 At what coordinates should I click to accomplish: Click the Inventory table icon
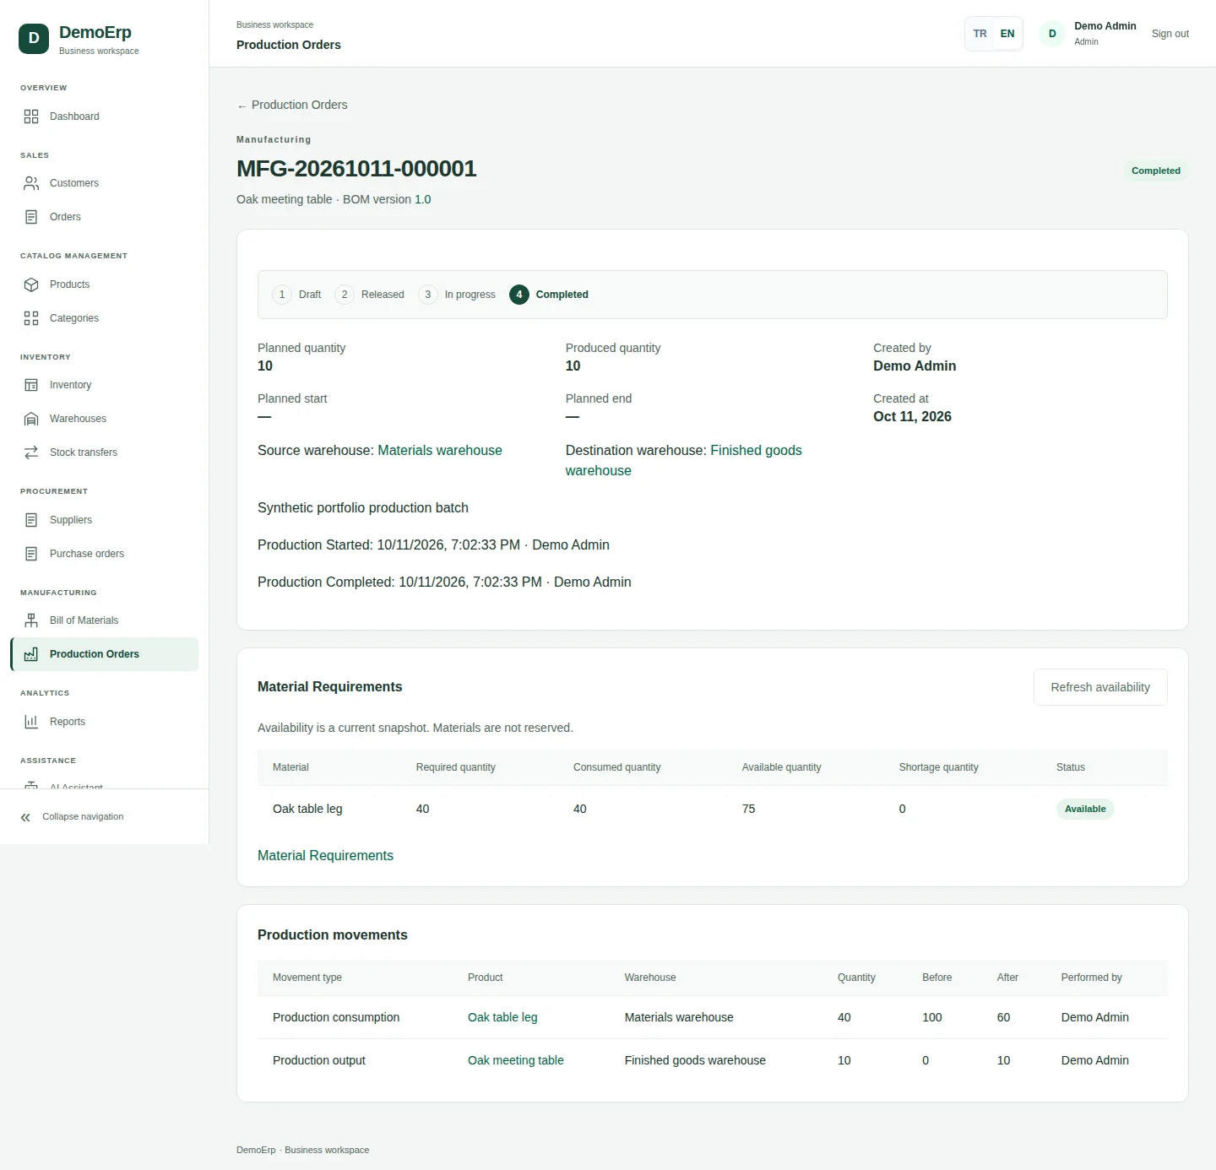pos(31,385)
